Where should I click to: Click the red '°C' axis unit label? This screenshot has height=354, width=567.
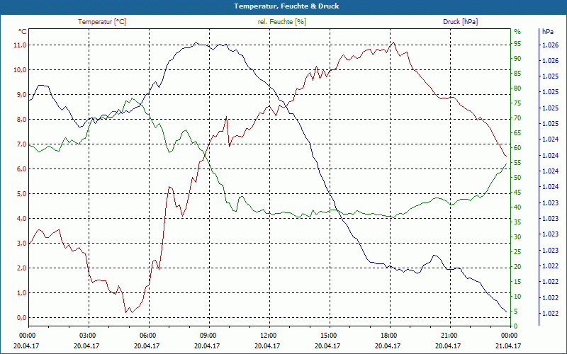(23, 31)
